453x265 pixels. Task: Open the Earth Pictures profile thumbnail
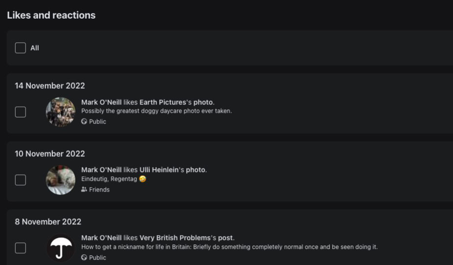[61, 112]
